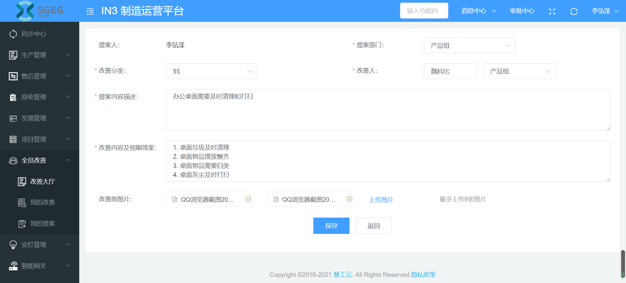Click the refresh icon in top bar
This screenshot has height=283, width=626.
(574, 11)
